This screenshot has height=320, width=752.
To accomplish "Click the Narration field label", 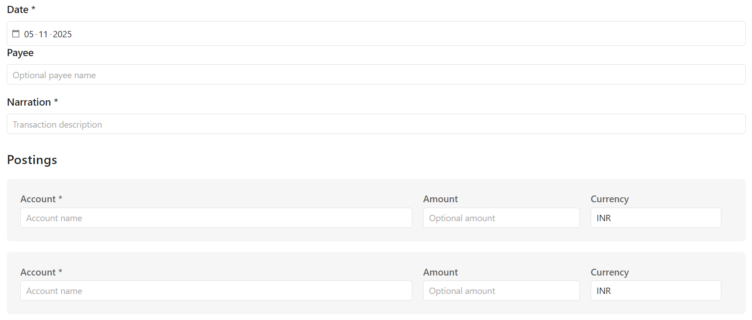I will [29, 102].
